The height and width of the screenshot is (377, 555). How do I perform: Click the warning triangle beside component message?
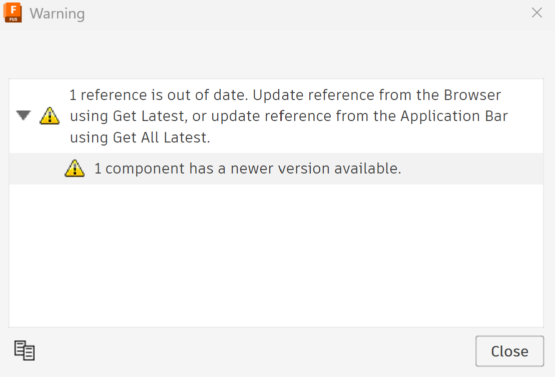[x=75, y=168]
